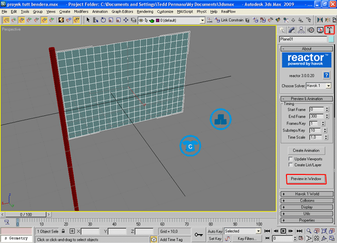
Task: Click the Link Constrain toolbar button
Action: pos(230,20)
